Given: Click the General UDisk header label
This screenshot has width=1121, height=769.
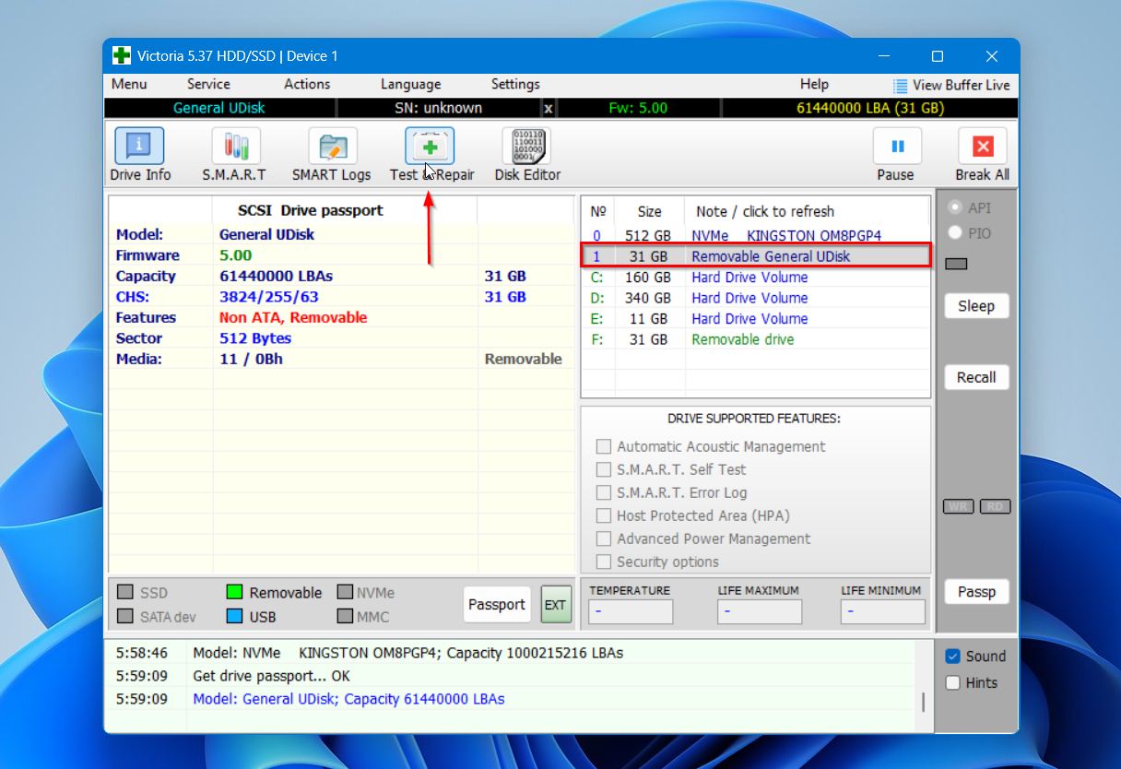Looking at the screenshot, I should pyautogui.click(x=219, y=108).
